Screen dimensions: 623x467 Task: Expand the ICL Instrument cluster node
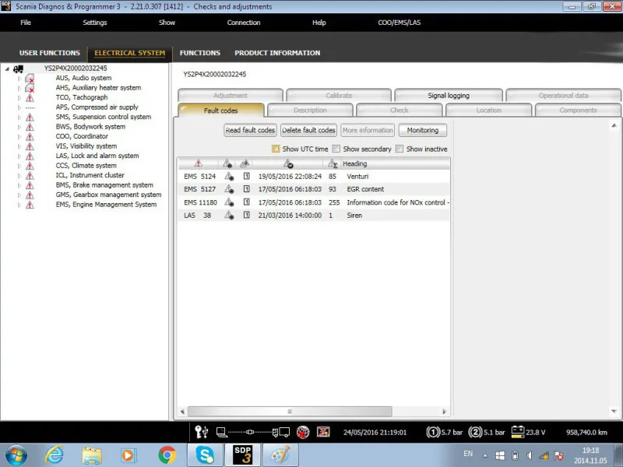click(x=19, y=176)
